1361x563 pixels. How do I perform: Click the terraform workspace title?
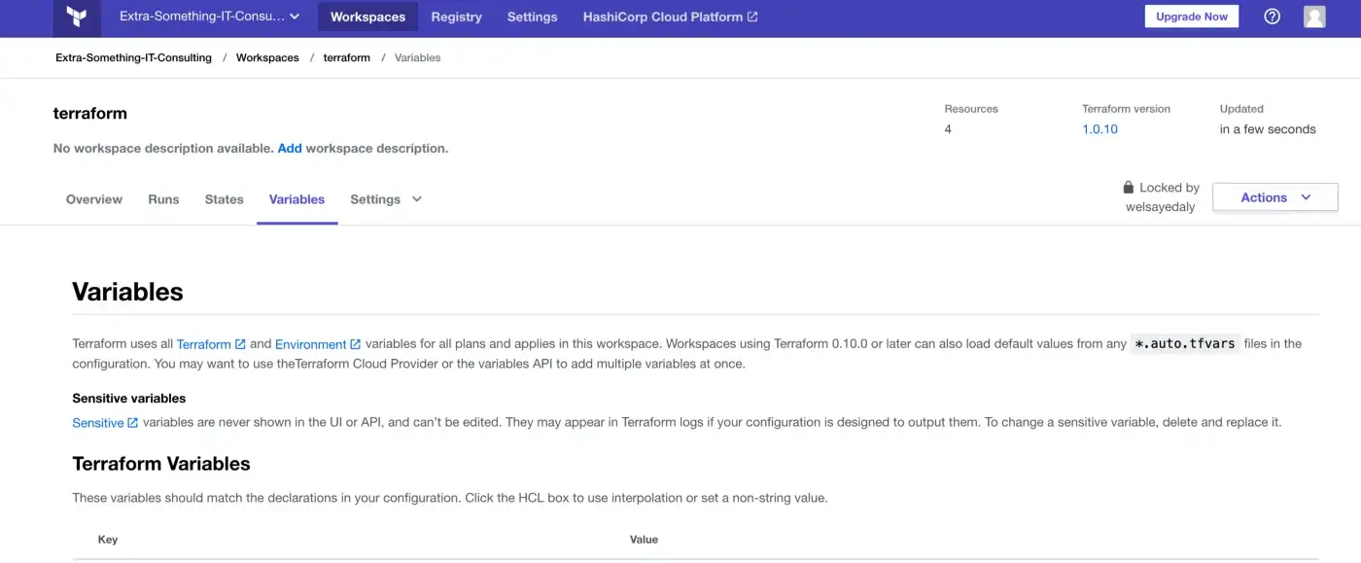click(90, 114)
